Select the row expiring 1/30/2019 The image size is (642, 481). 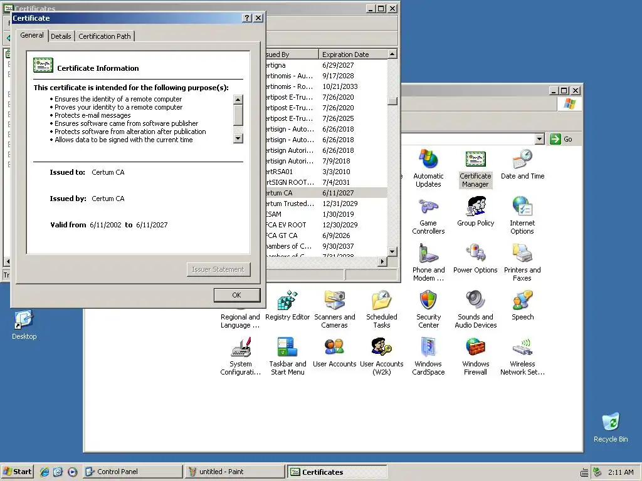click(326, 214)
